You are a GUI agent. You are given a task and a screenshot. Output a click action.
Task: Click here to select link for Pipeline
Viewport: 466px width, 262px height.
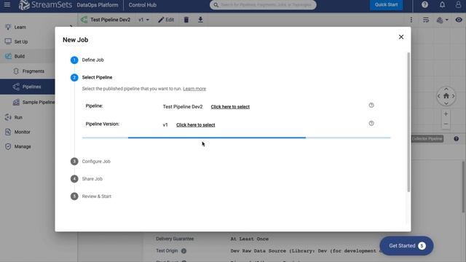tap(230, 107)
